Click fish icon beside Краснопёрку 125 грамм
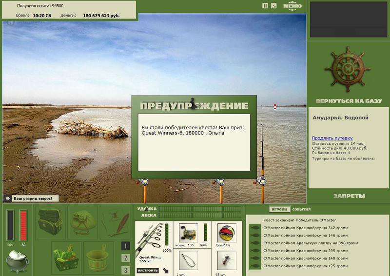 (x=254, y=266)
